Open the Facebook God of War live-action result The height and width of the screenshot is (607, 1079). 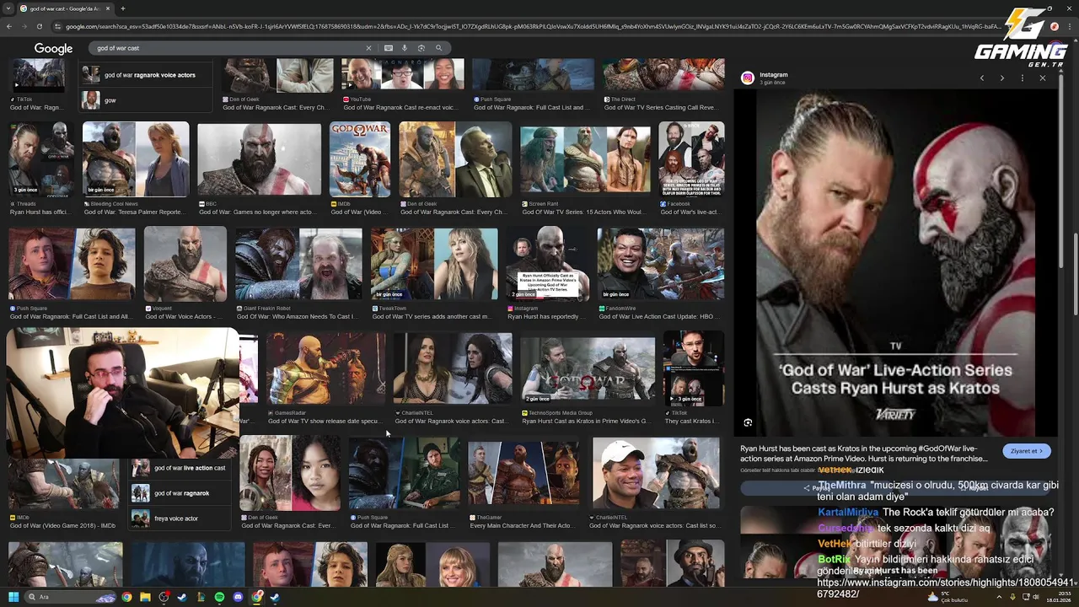691,160
